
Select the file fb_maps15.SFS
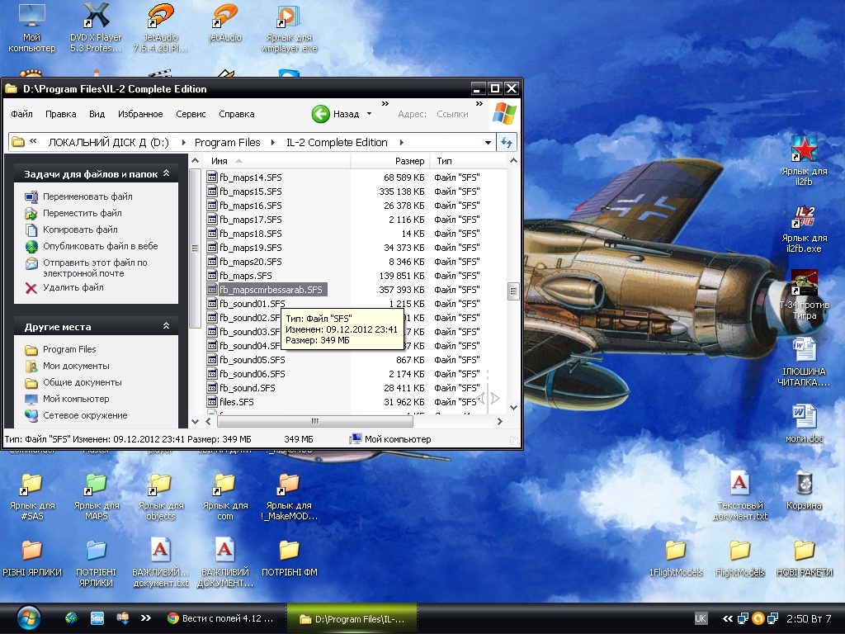coord(251,192)
